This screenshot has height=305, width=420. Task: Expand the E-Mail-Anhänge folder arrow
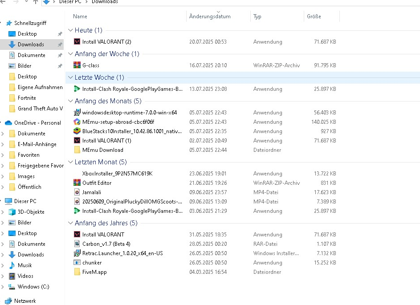[x=3, y=144]
